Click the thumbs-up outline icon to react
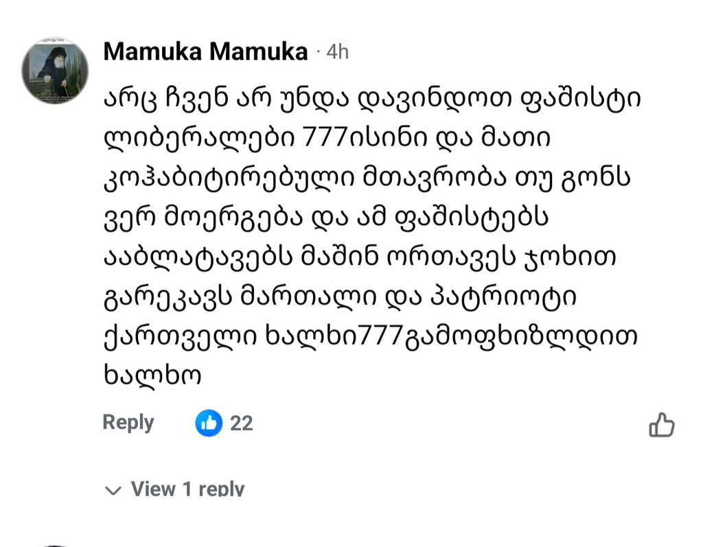Image resolution: width=703 pixels, height=547 pixels. 661,426
